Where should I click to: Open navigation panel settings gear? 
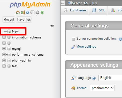(x=37, y=12)
